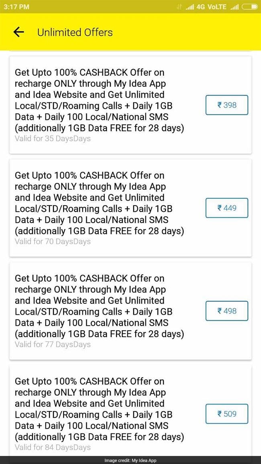Tap the data transfer arrows status icon

[180, 7]
